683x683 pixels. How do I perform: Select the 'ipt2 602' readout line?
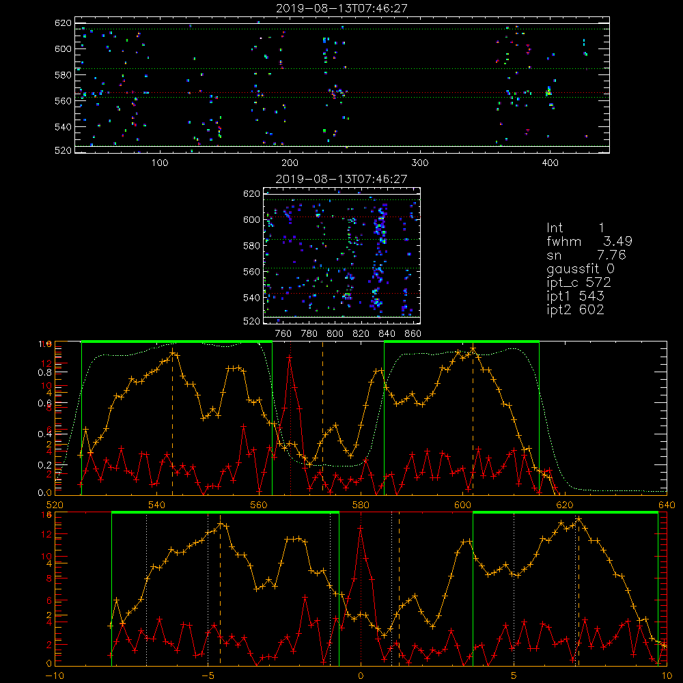[x=575, y=309]
